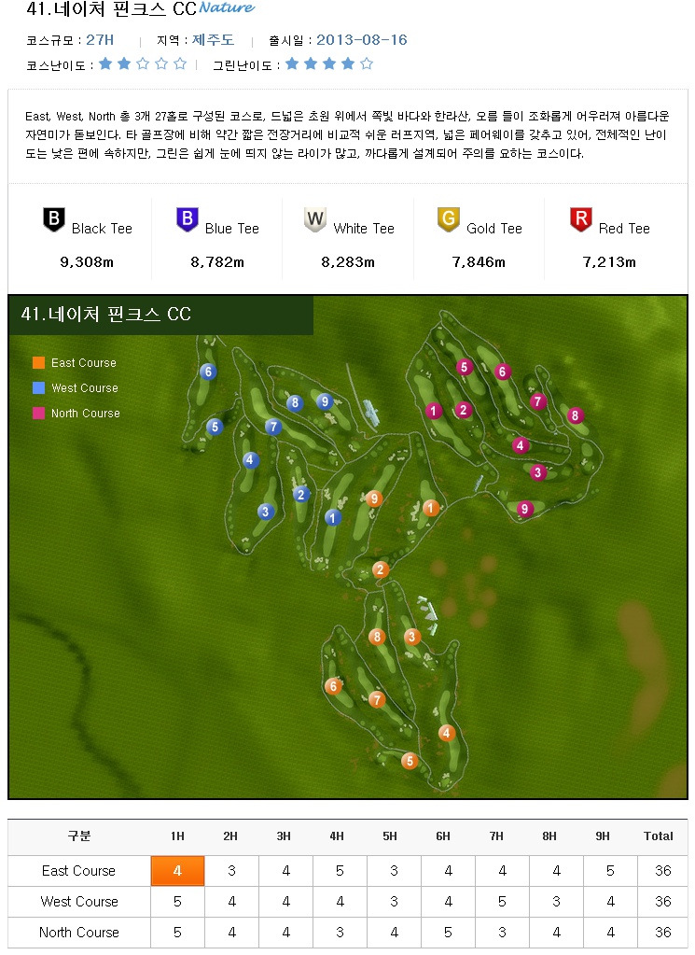The image size is (695, 955).
Task: Select orange East Course hole 1 marker on map
Action: [430, 508]
